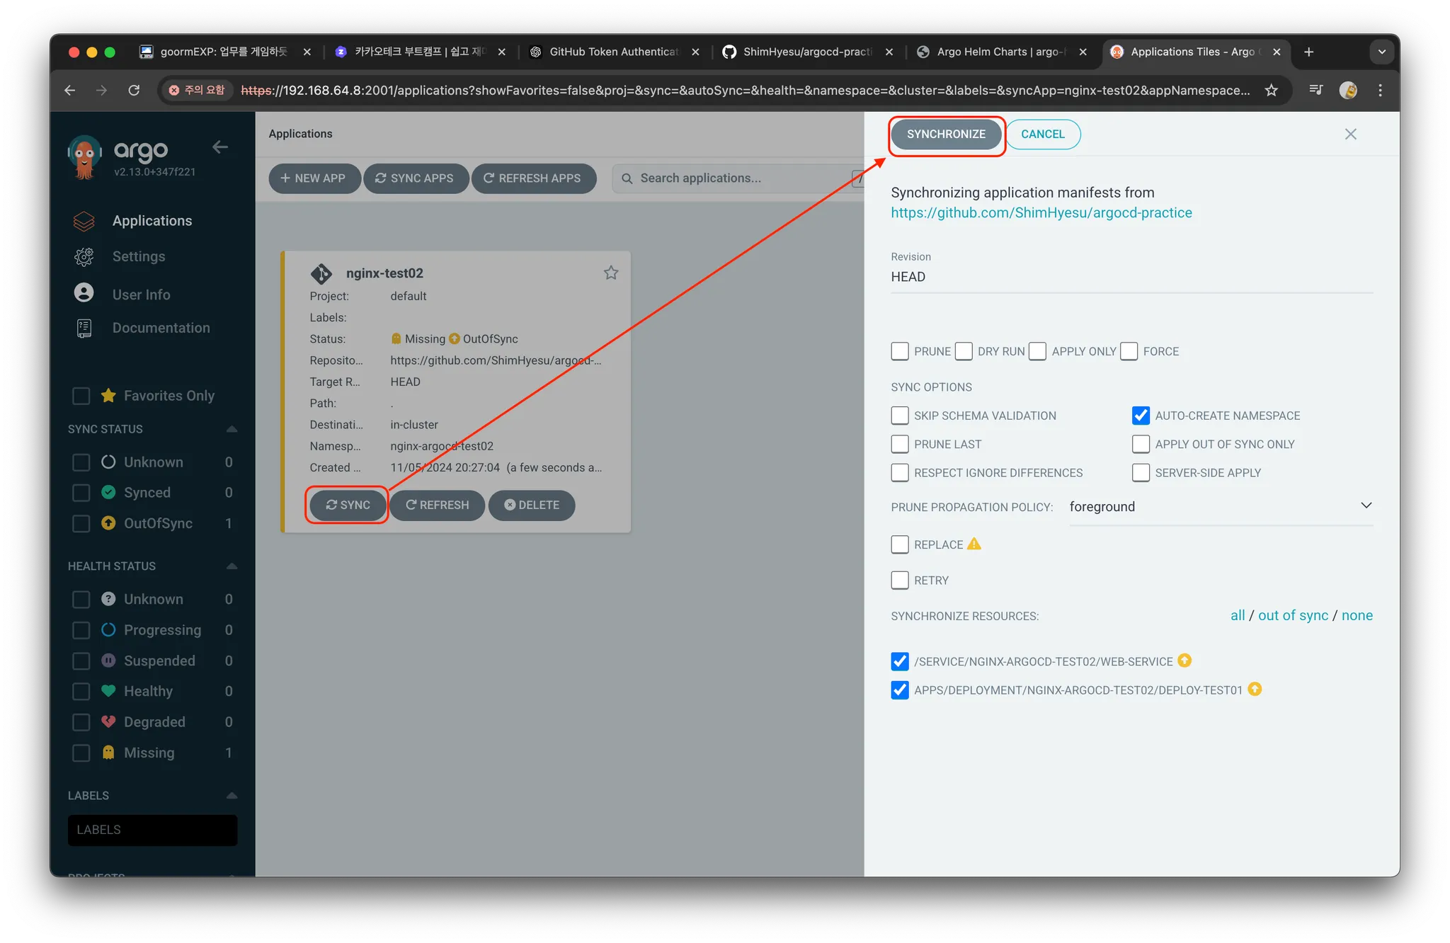Uncheck AUTO-CREATE NAMESPACE option
Image resolution: width=1450 pixels, height=943 pixels.
point(1141,416)
